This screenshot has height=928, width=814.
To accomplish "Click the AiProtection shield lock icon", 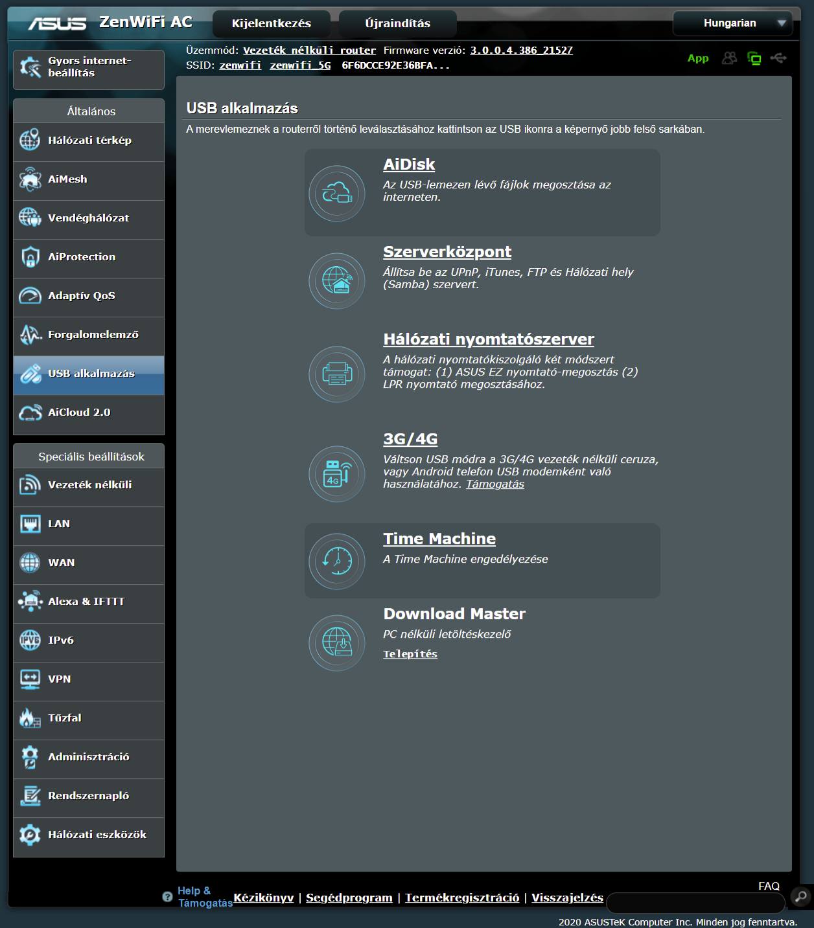I will (30, 256).
